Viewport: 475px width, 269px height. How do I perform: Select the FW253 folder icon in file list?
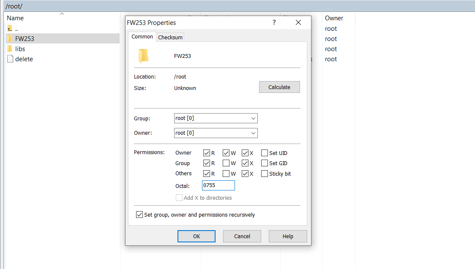pyautogui.click(x=10, y=38)
